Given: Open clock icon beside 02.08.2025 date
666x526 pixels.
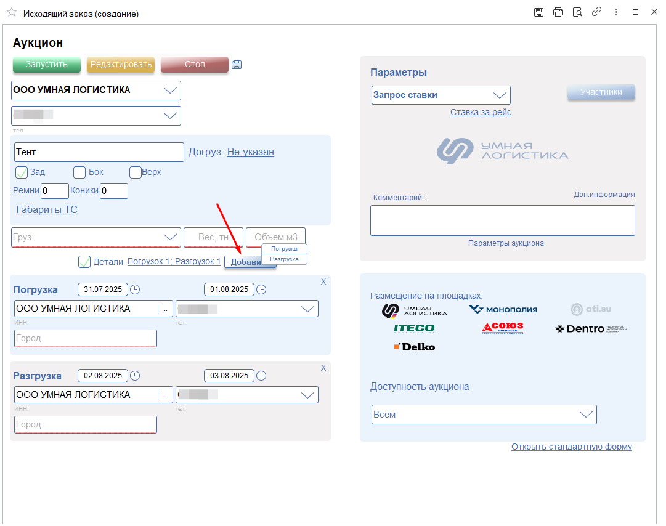Looking at the screenshot, I should click(135, 376).
